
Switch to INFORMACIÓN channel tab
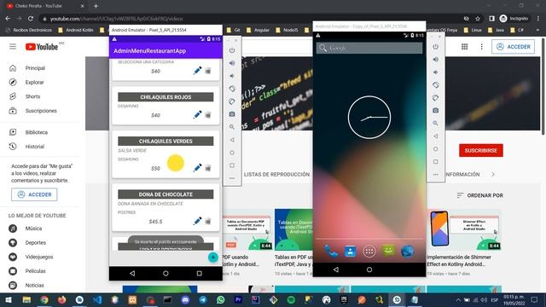pos(462,174)
